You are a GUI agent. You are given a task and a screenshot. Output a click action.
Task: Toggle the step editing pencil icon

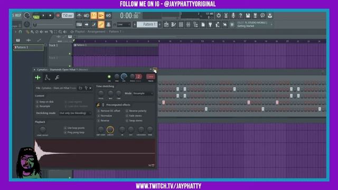point(94,25)
